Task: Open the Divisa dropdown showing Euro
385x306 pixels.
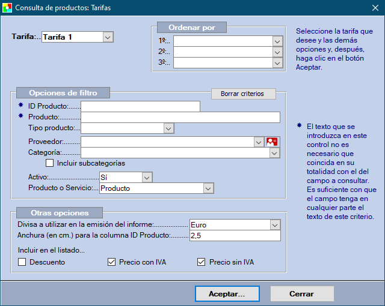Action: (x=275, y=225)
